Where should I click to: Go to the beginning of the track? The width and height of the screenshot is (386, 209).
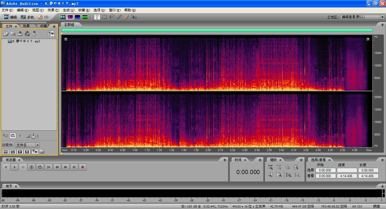click(x=49, y=167)
